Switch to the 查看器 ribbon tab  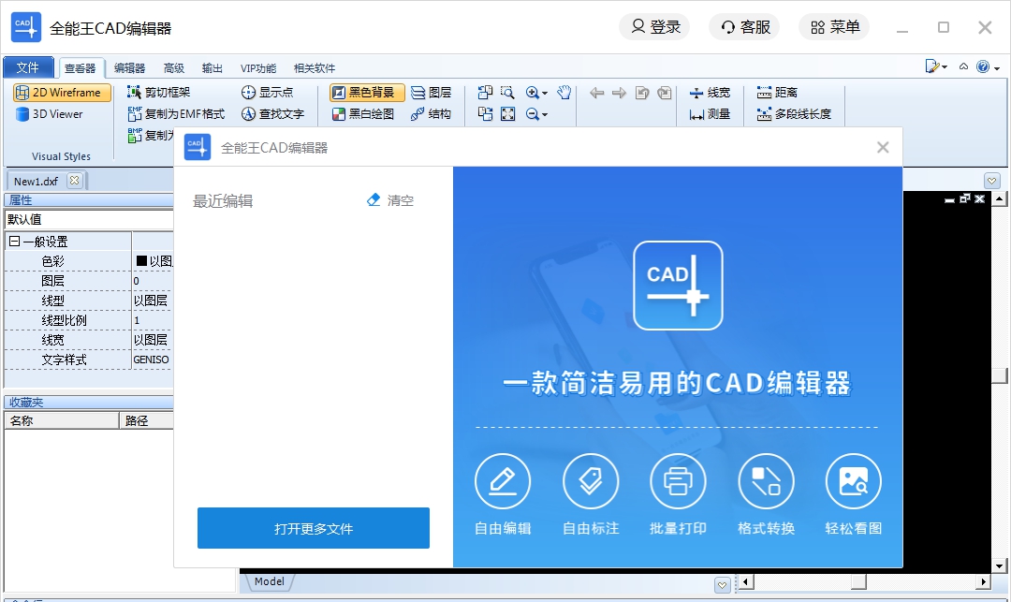pos(83,67)
